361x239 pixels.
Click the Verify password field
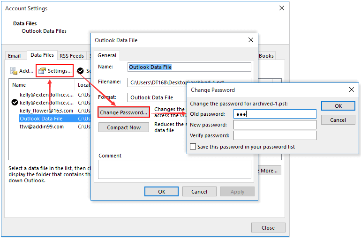[275, 135]
